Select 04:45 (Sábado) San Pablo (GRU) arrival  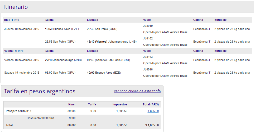(108, 60)
